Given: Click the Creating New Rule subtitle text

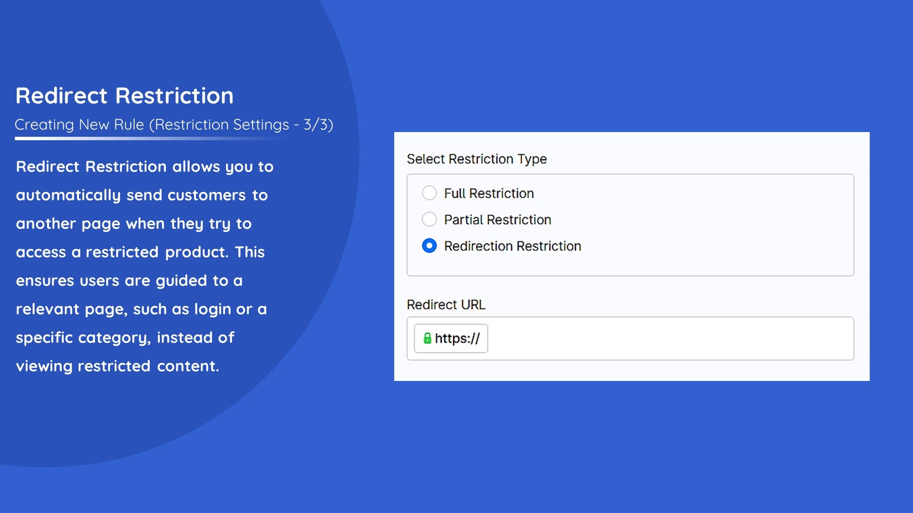Looking at the screenshot, I should pyautogui.click(x=174, y=124).
